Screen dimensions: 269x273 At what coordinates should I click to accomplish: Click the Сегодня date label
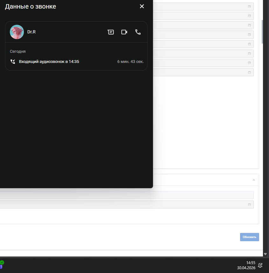17,51
